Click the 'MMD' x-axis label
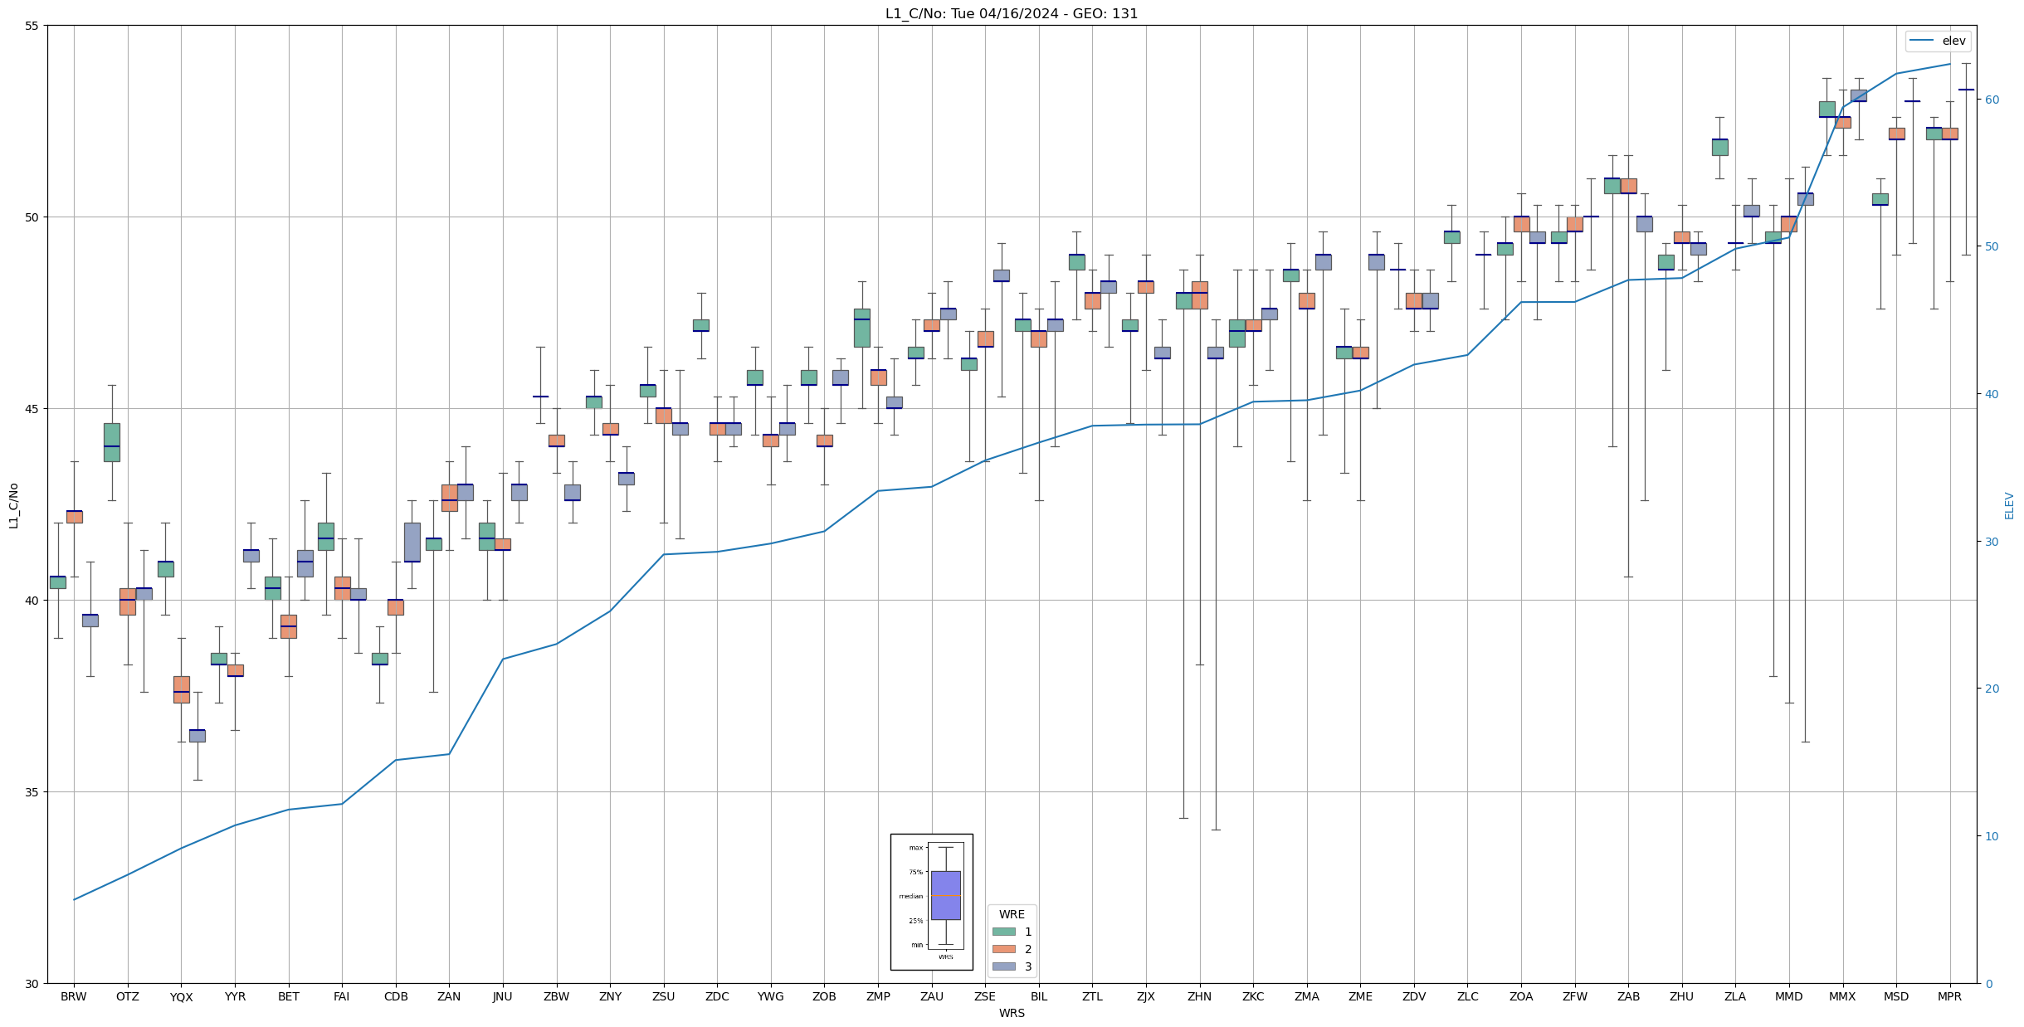The image size is (2024, 1027). click(1789, 996)
